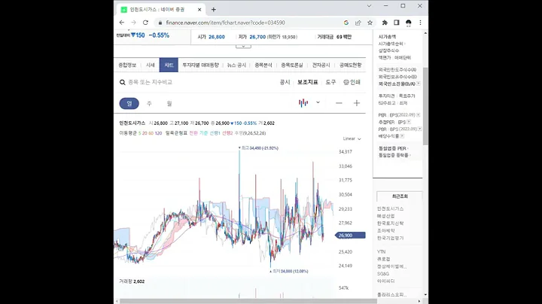
Task: Close the 인천도시가스 네이버 증권 tab
Action: 199,10
